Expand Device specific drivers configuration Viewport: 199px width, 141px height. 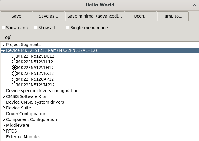4,91
